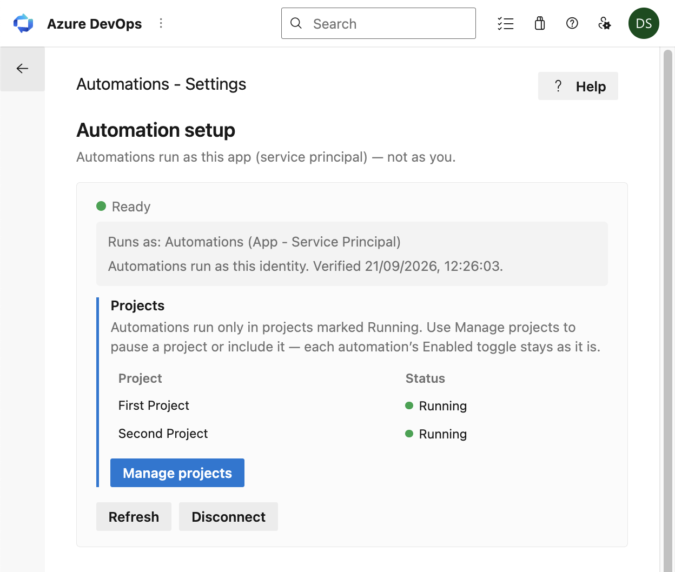Open the Marketplace shopping bag icon
This screenshot has height=572, width=675.
[539, 23]
